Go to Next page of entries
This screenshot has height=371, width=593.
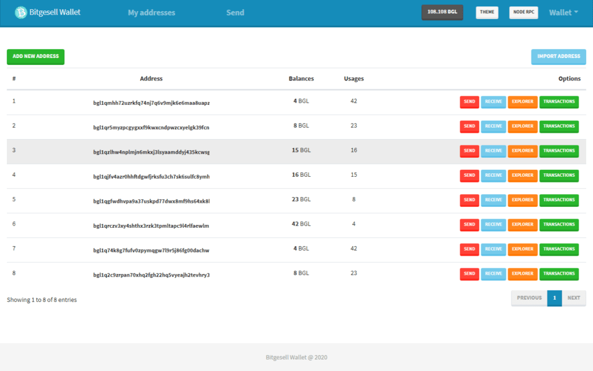coord(573,298)
